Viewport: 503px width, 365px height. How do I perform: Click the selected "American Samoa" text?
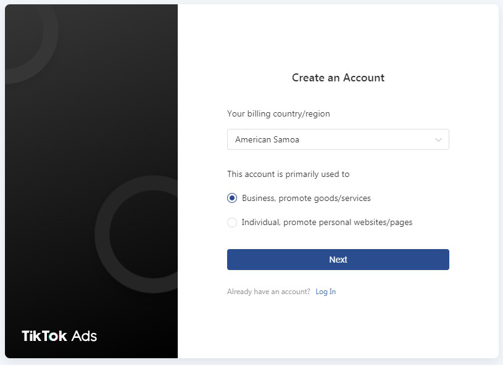pos(267,139)
